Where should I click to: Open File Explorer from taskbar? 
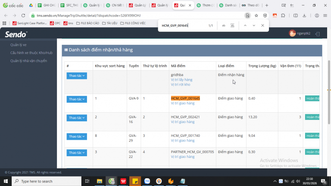coord(100,181)
